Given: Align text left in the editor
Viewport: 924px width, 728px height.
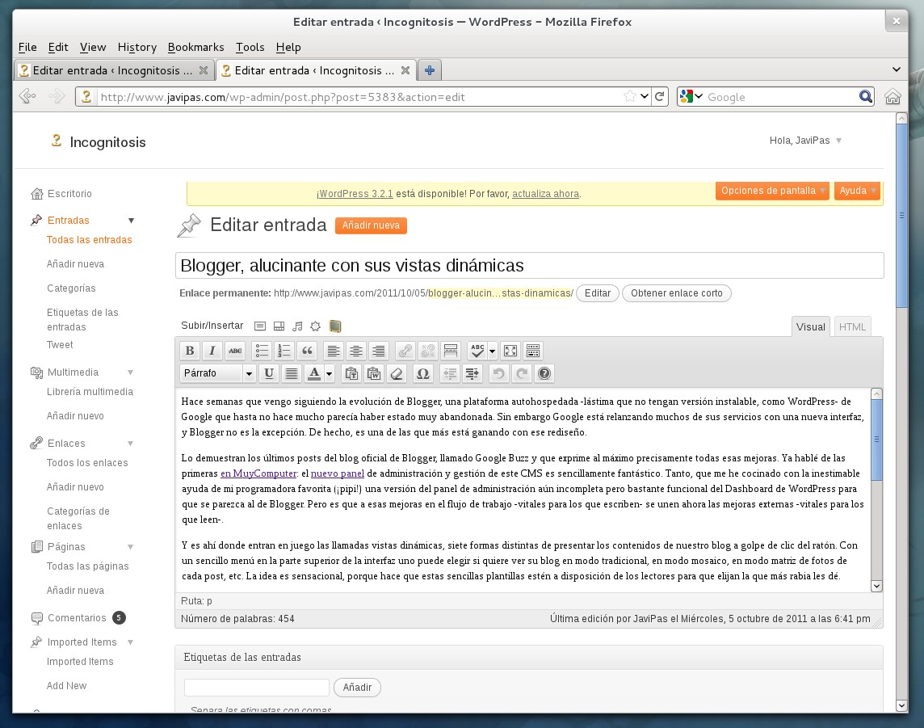Looking at the screenshot, I should coord(334,351).
